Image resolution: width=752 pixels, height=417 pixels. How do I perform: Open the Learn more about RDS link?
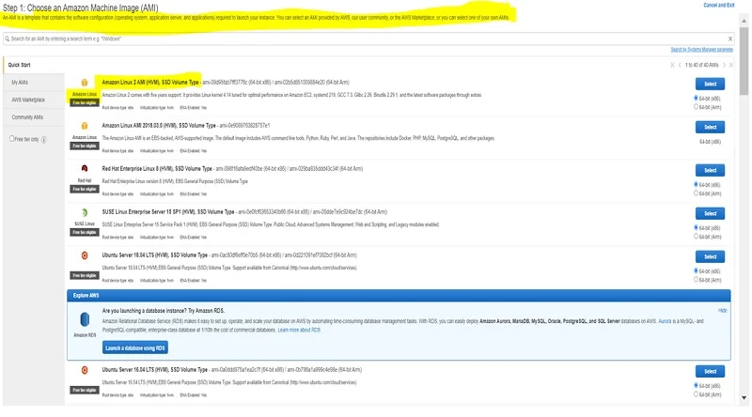click(x=299, y=331)
